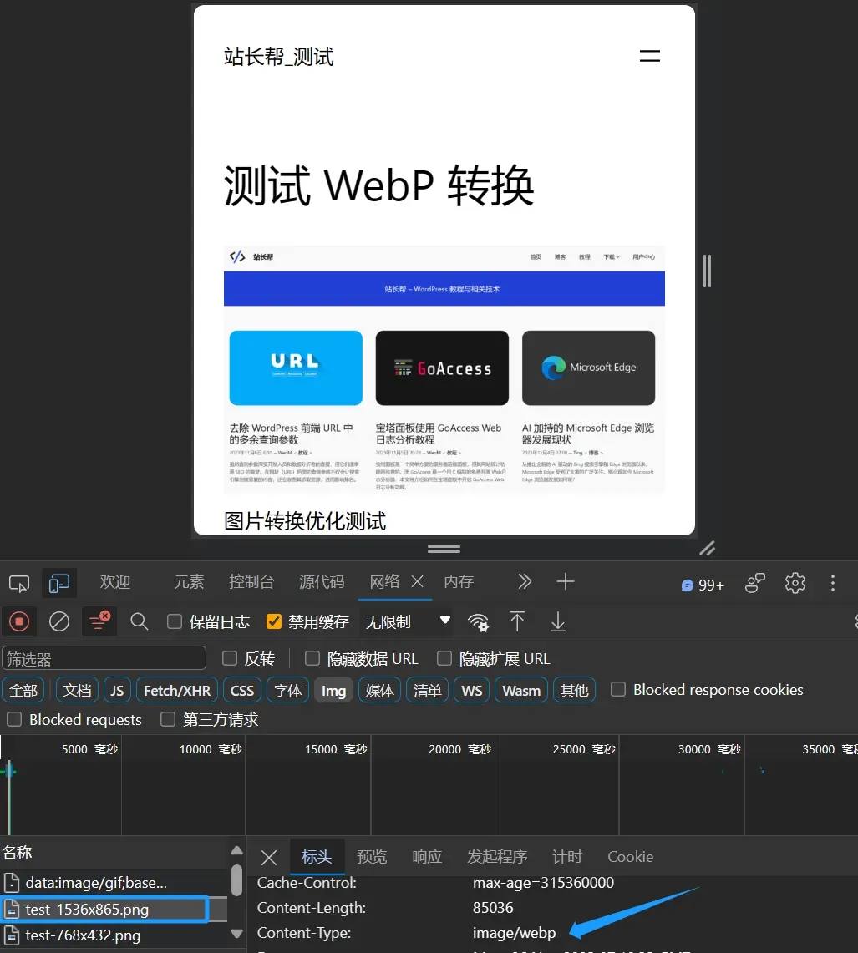Open the 99+ issues counter

point(702,585)
